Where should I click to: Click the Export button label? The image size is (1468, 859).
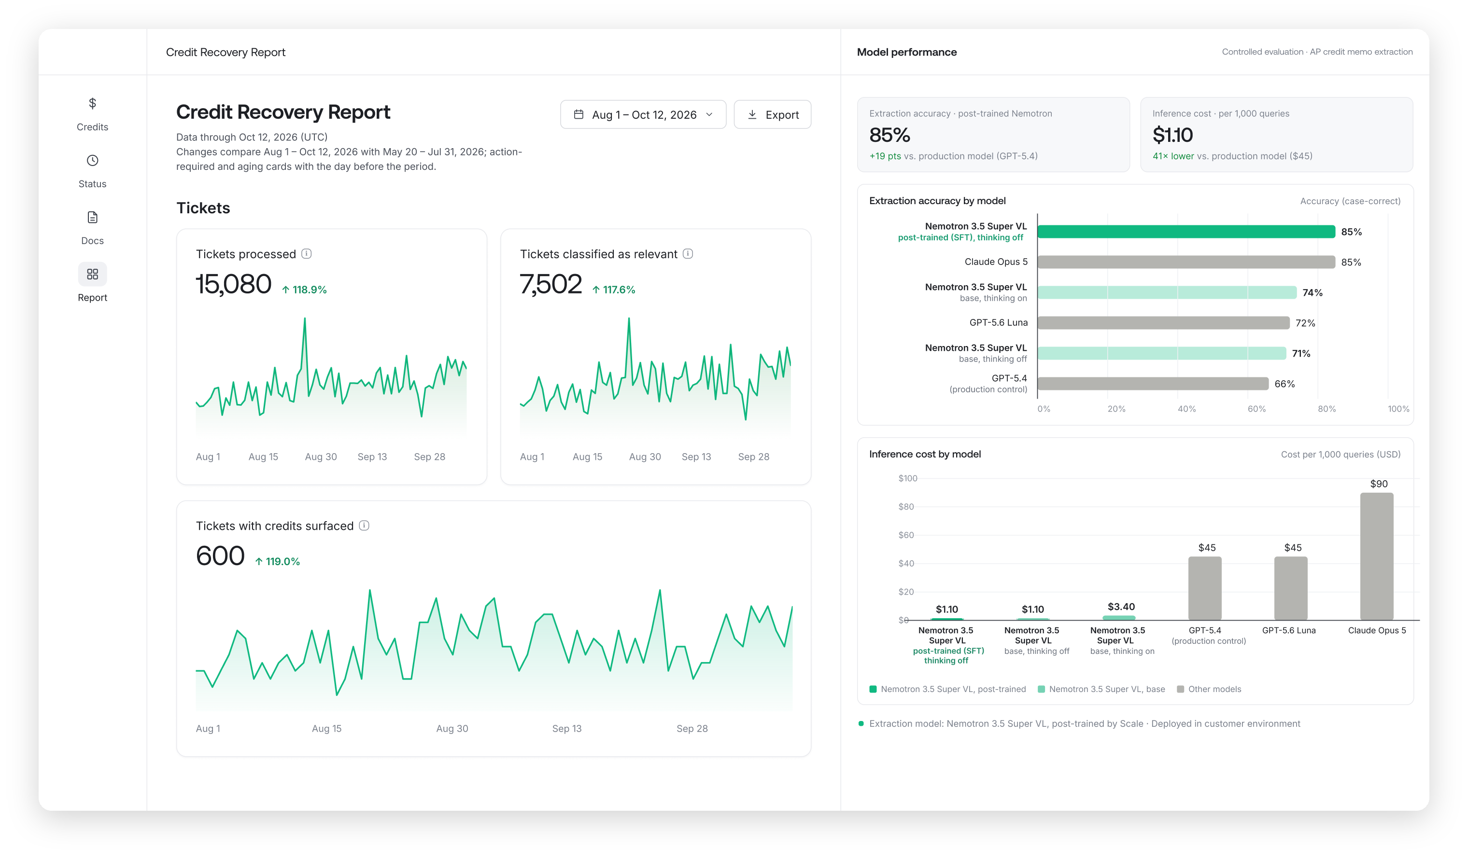pos(782,115)
